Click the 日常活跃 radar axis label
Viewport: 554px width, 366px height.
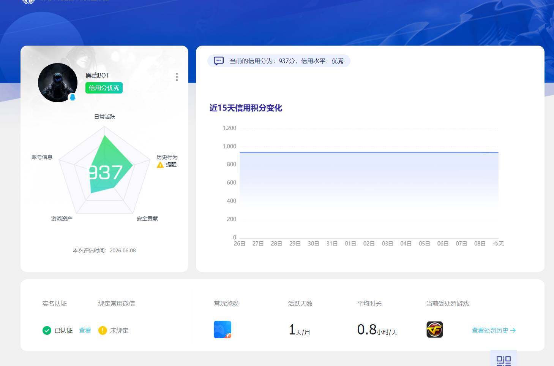(104, 117)
